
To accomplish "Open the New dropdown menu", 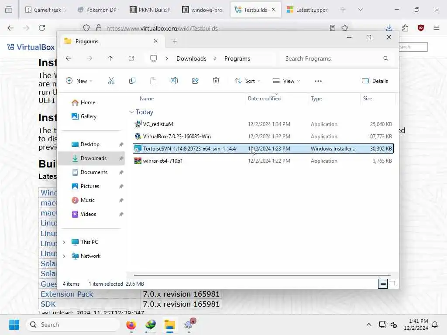I will point(79,81).
